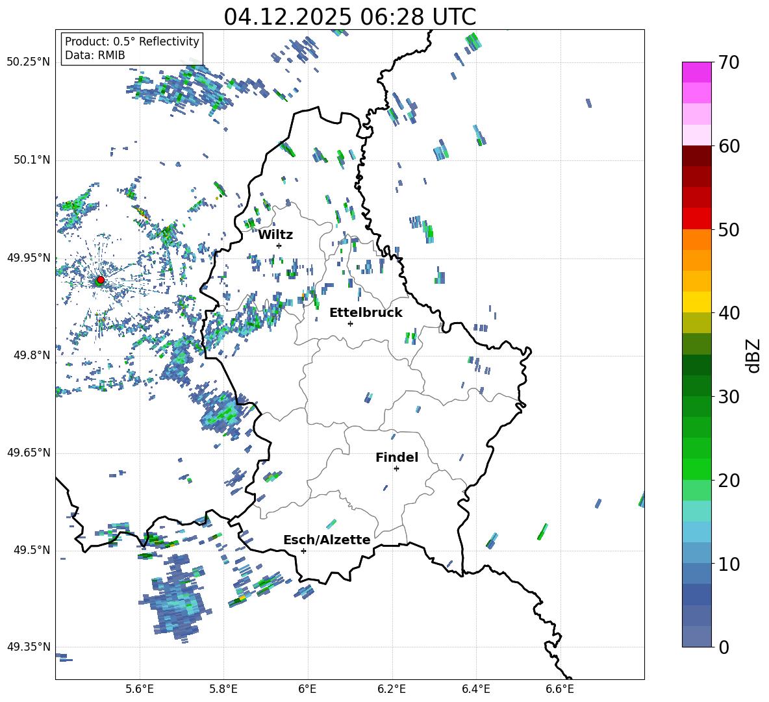This screenshot has height=702, width=769.
Task: Click the 6.6°E longitude tick label
Action: pyautogui.click(x=559, y=688)
